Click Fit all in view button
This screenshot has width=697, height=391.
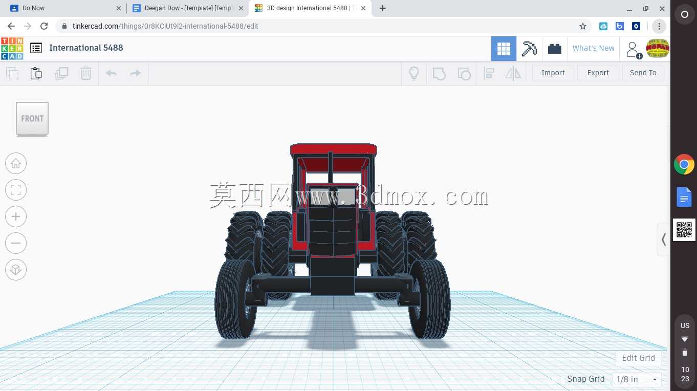pyautogui.click(x=16, y=190)
